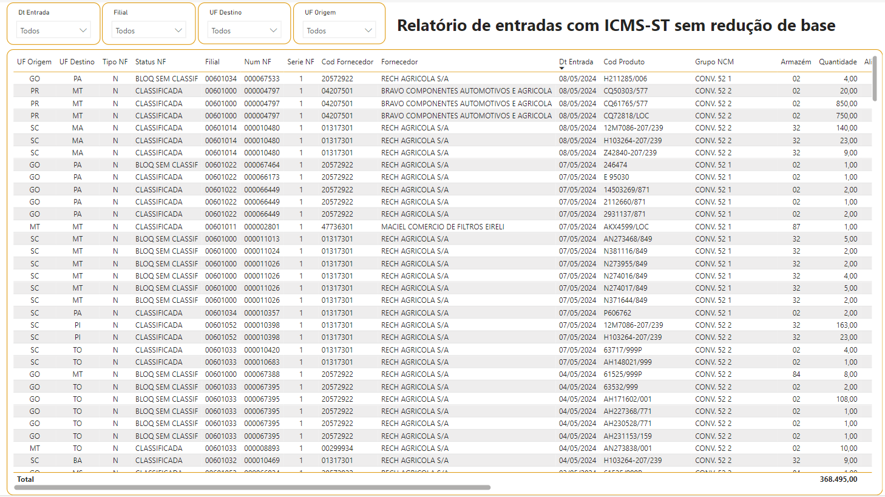This screenshot has height=497, width=885.
Task: Select Num NF cell 000002801
Action: point(262,227)
